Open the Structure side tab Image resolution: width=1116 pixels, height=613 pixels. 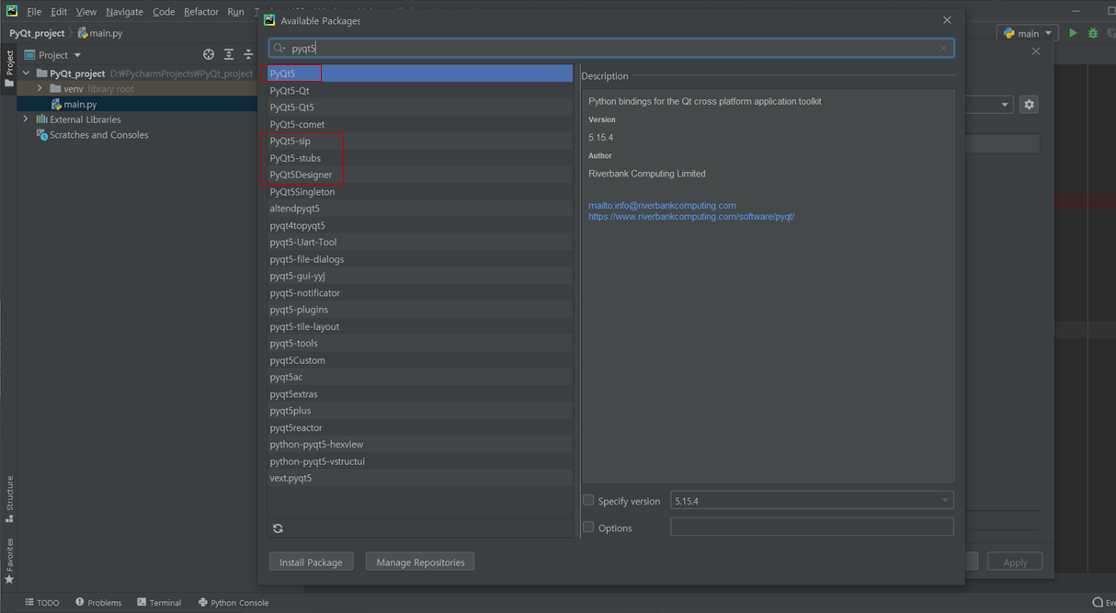9,499
